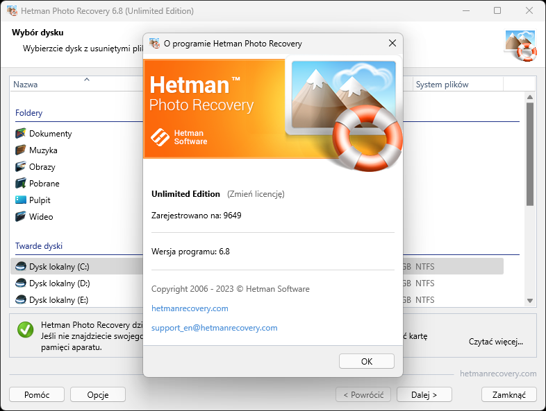Viewport: 546px width, 411px height.
Task: Click the drive icon for Dysk lokalny (C:)
Action: tap(21, 266)
